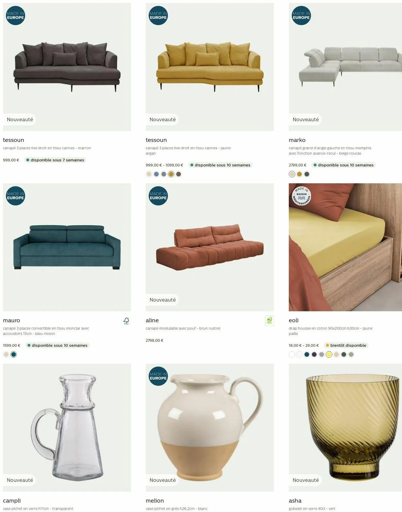
Task: Pick the white swatch under eoli sheet
Action: pos(292,354)
